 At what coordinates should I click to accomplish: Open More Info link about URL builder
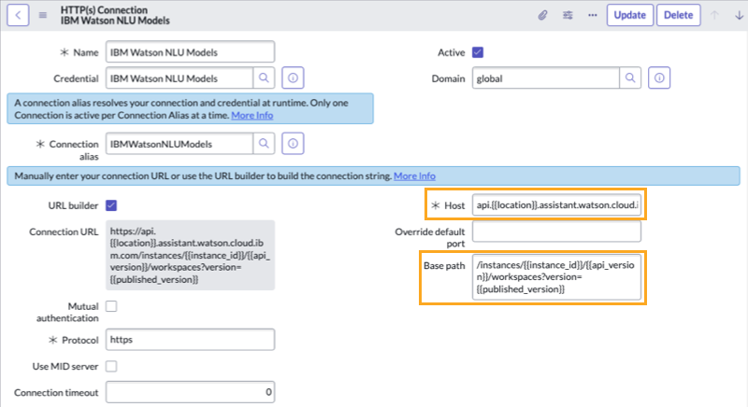coord(414,176)
